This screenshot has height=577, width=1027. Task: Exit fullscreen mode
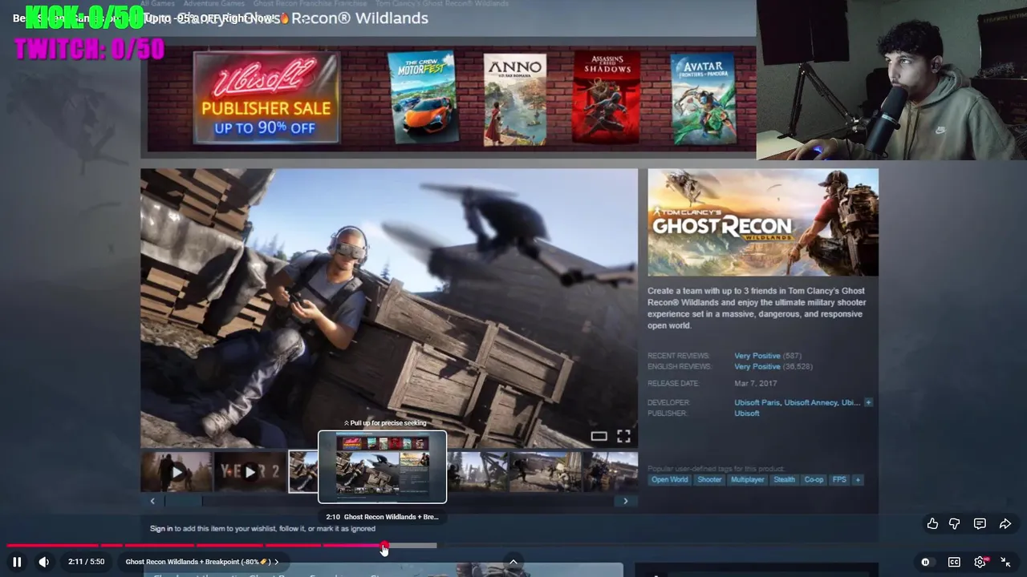(1005, 562)
